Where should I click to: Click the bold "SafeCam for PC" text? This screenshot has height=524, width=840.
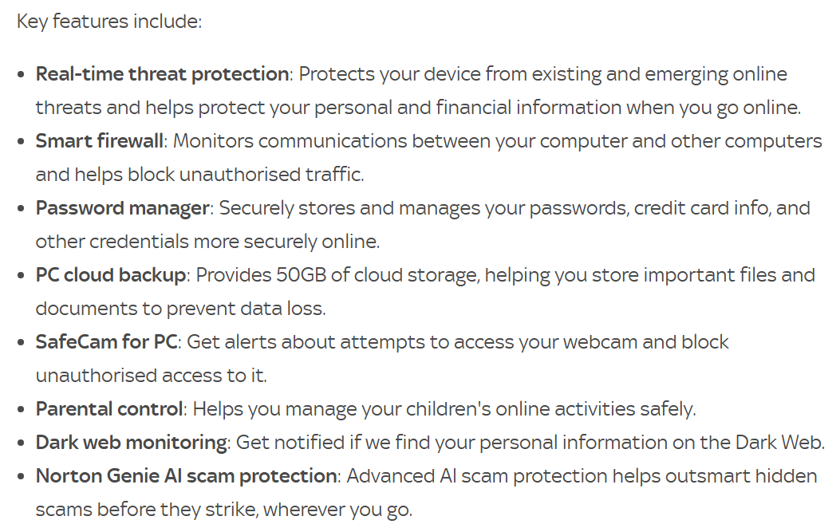[105, 342]
